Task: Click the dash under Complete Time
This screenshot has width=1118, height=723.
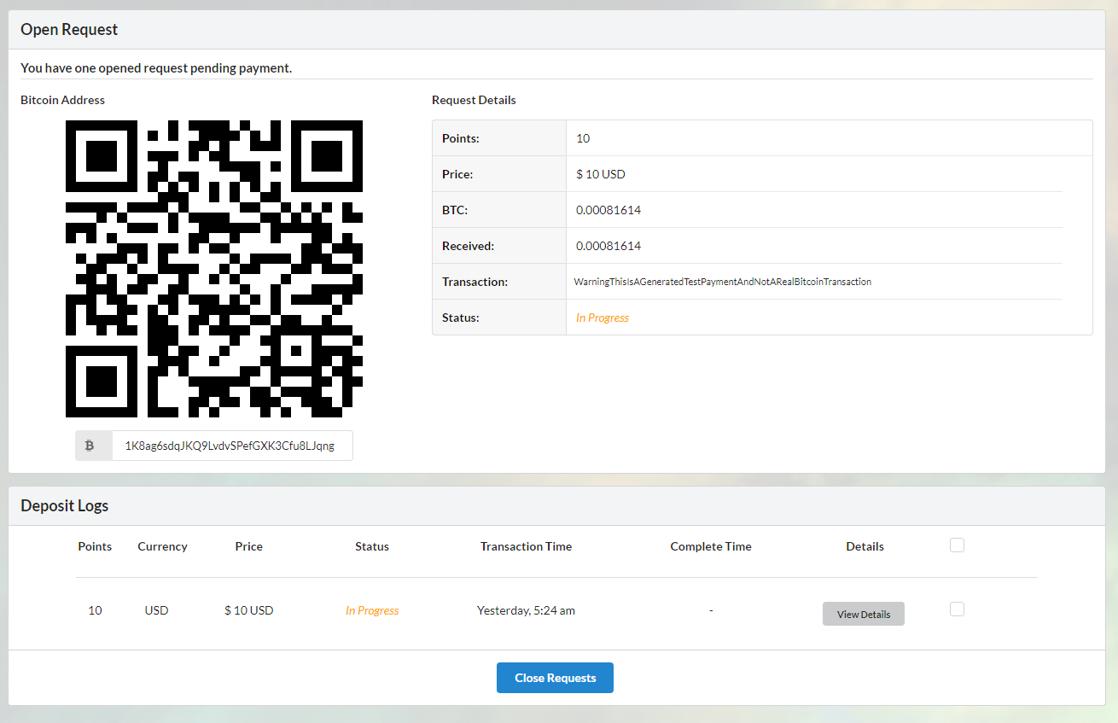Action: coord(711,610)
